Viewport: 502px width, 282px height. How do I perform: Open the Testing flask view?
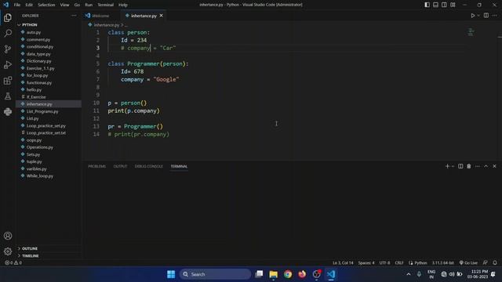pyautogui.click(x=8, y=96)
